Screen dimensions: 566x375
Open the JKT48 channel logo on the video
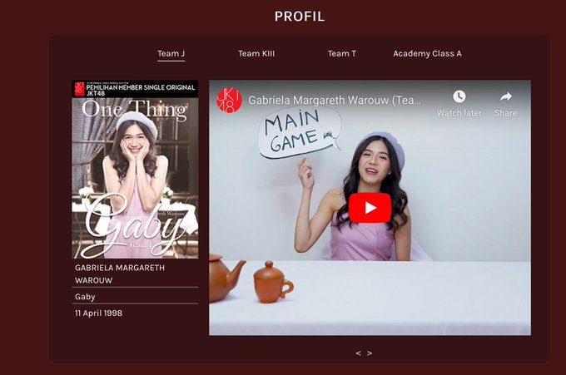229,101
